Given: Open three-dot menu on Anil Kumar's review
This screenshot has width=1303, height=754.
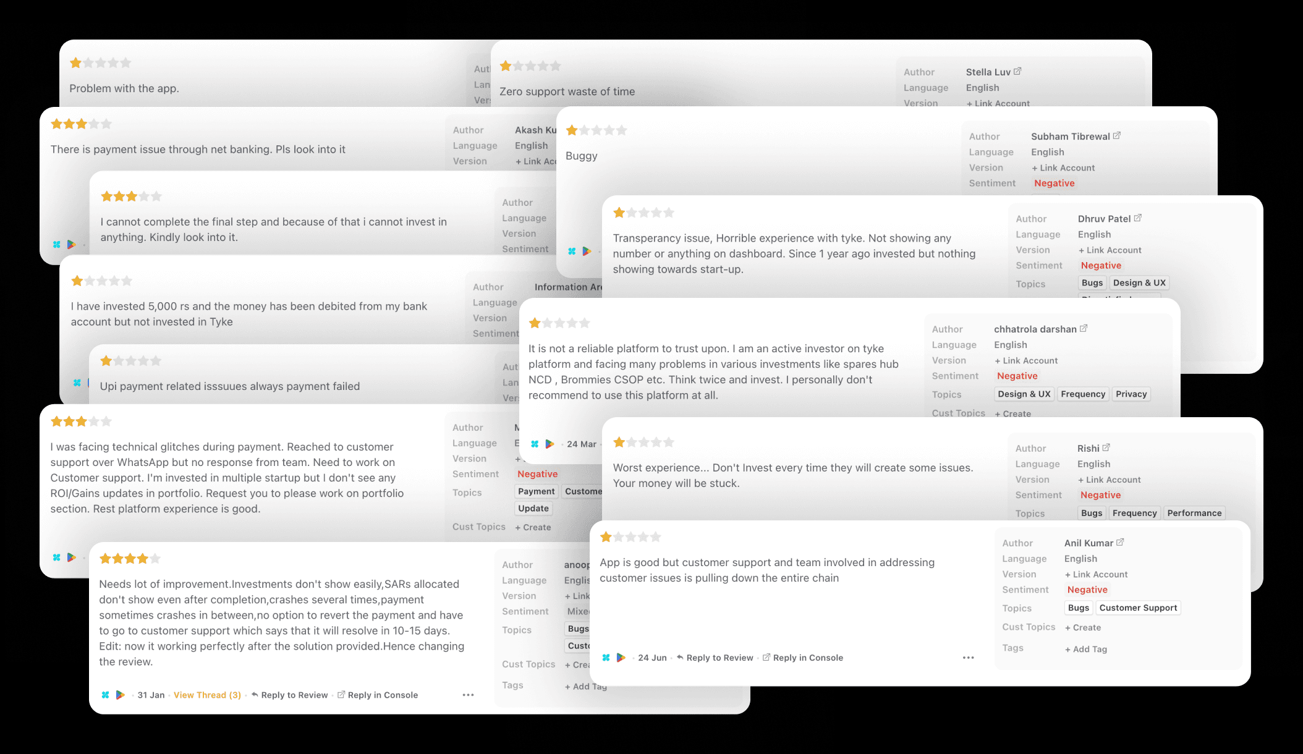Looking at the screenshot, I should coord(968,658).
